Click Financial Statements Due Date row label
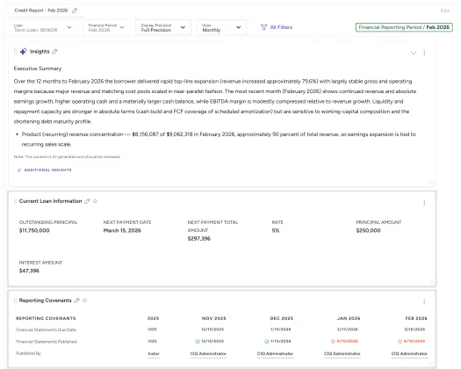This screenshot has height=369, width=461. coord(46,329)
